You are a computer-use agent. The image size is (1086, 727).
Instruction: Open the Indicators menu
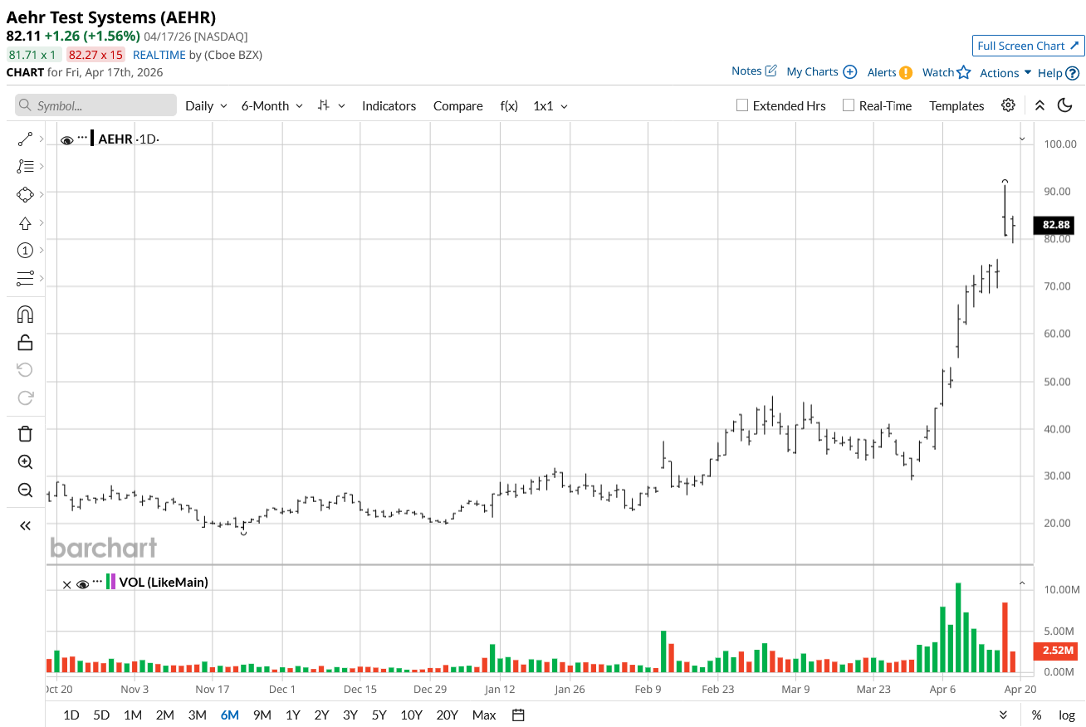pos(389,106)
